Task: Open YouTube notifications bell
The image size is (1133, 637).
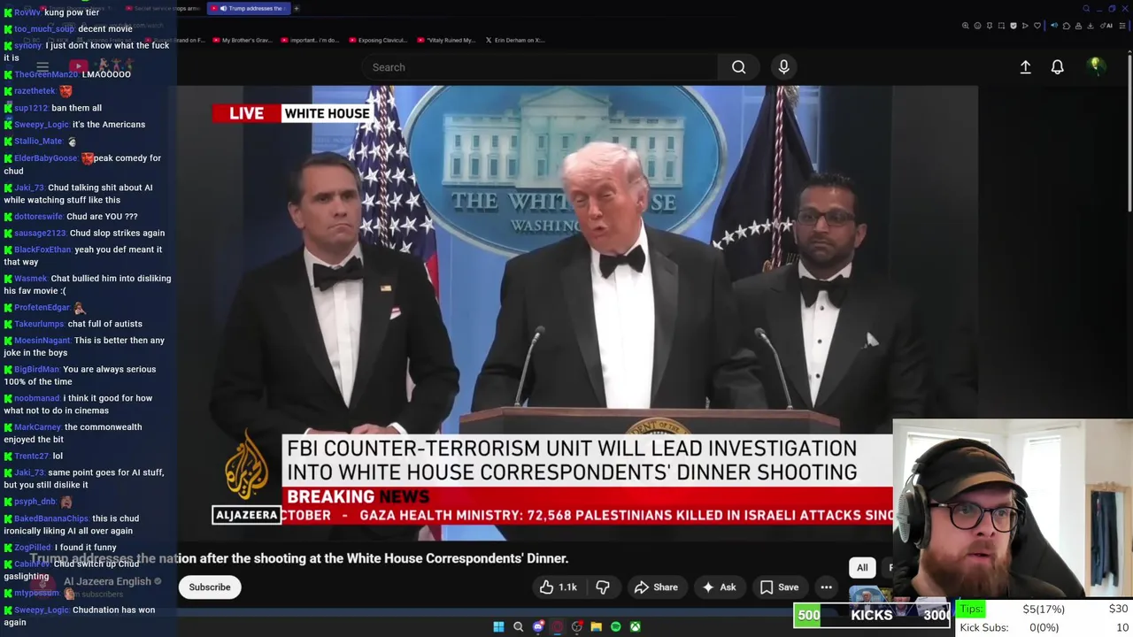Action: tap(1057, 67)
